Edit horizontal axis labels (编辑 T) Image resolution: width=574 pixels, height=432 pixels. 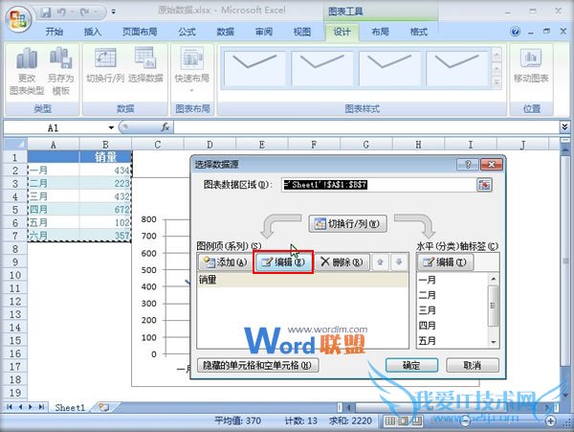(445, 262)
